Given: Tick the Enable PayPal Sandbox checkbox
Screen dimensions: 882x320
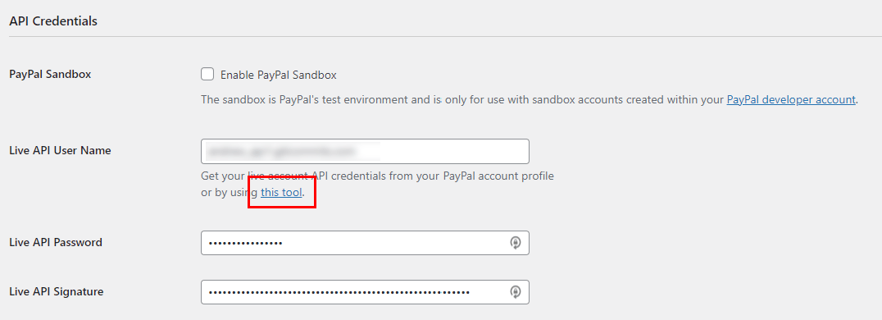Looking at the screenshot, I should tap(207, 75).
